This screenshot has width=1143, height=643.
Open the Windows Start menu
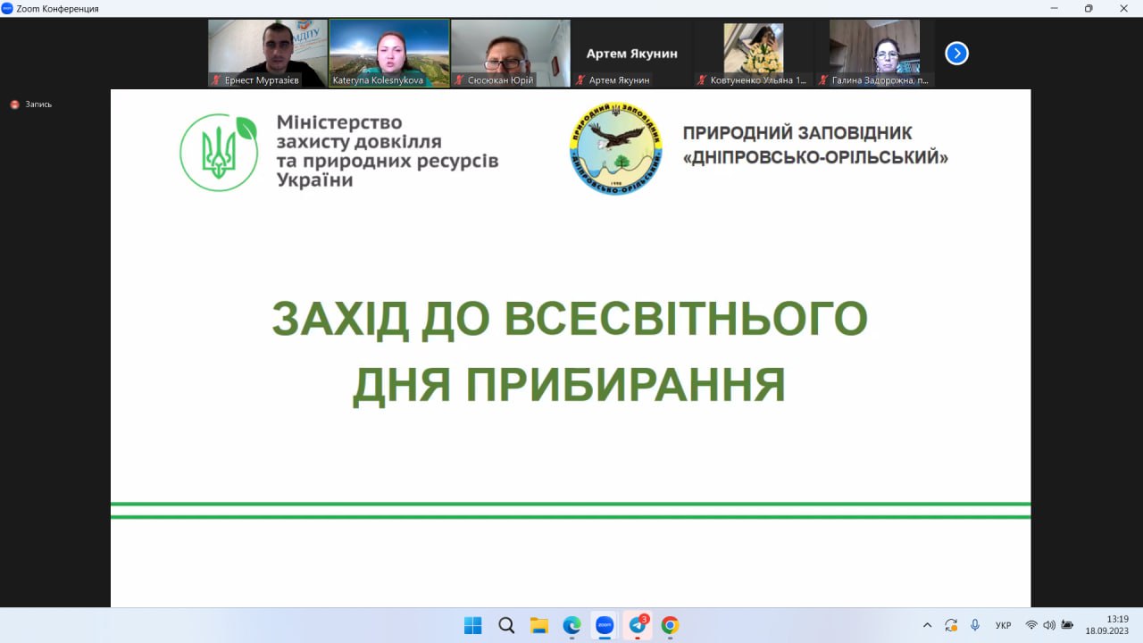click(473, 625)
